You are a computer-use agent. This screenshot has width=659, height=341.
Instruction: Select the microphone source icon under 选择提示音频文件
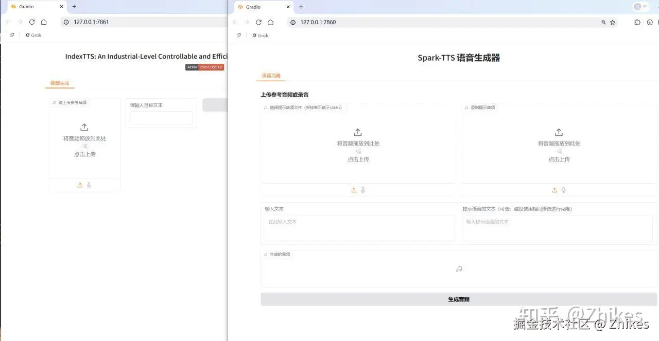point(363,190)
